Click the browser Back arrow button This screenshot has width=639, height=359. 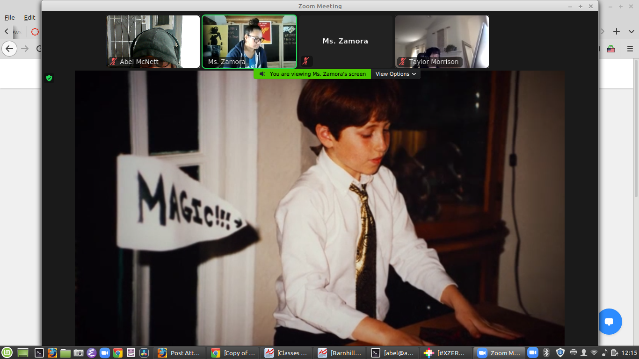coord(9,49)
